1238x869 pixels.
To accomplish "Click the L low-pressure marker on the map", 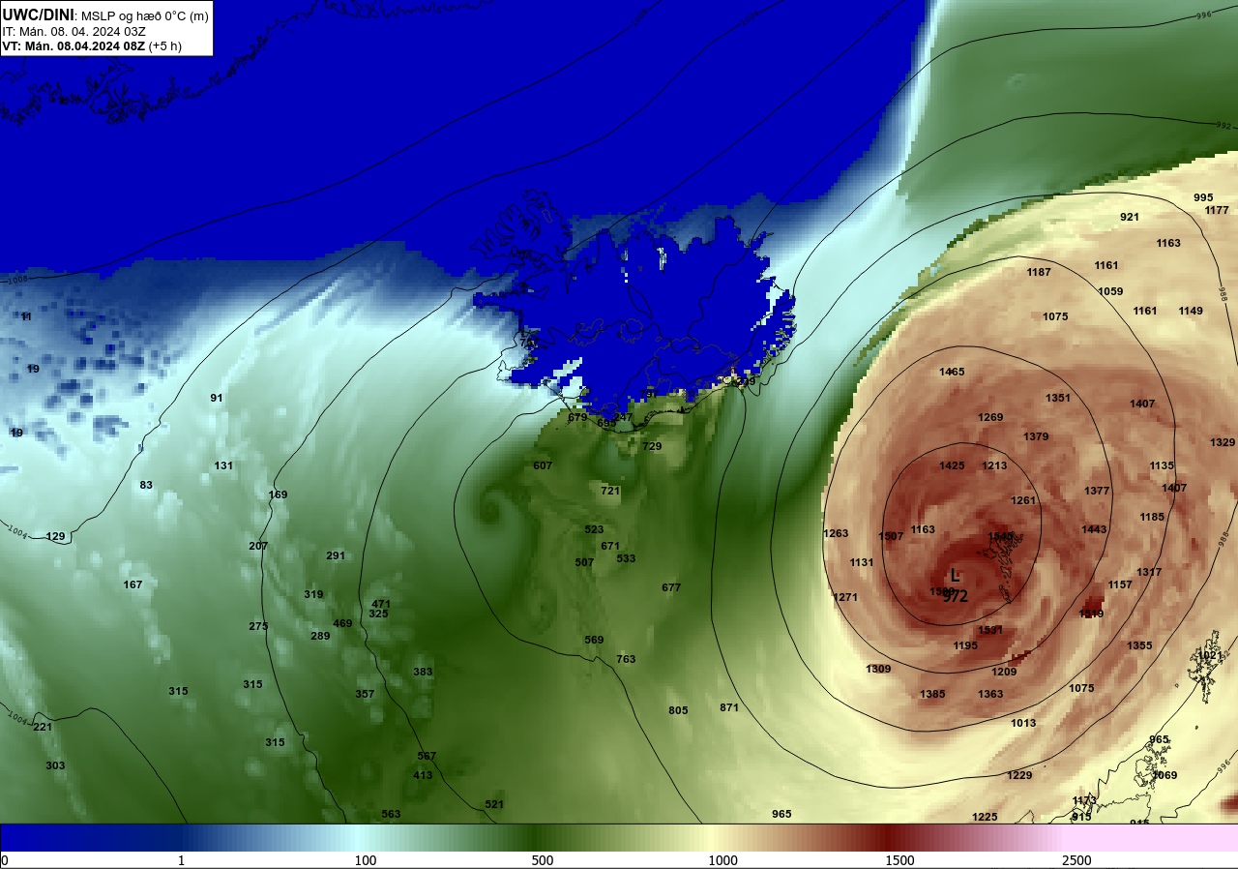I will (x=955, y=575).
